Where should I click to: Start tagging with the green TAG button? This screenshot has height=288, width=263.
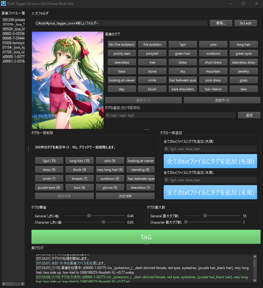[x=146, y=237]
